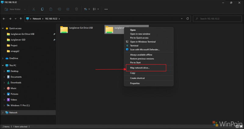The height and width of the screenshot is (129, 244).
Task: Click the Copy icon in toolbar
Action: coord(42,9)
